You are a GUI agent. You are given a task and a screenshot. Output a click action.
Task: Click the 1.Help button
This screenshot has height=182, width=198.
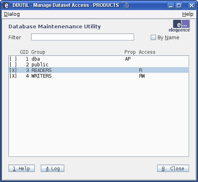tap(21, 168)
